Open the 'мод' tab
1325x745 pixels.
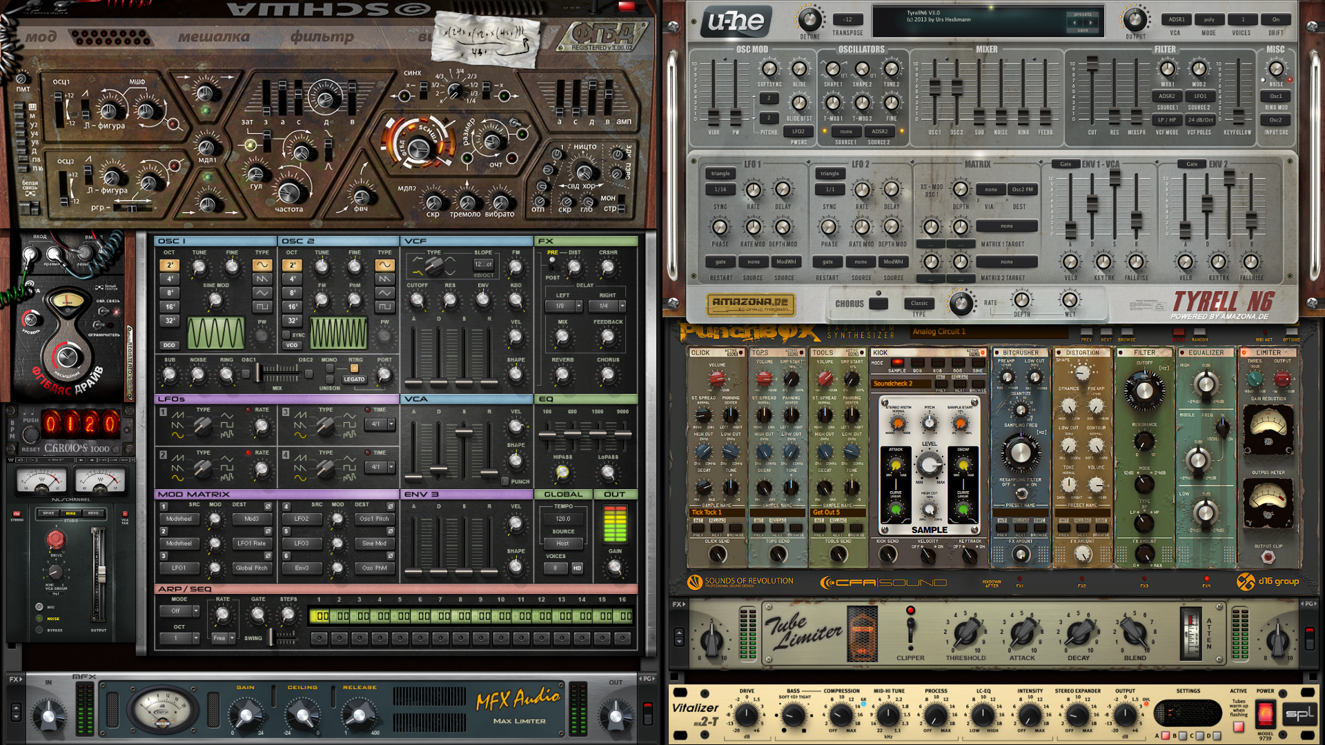[x=41, y=37]
